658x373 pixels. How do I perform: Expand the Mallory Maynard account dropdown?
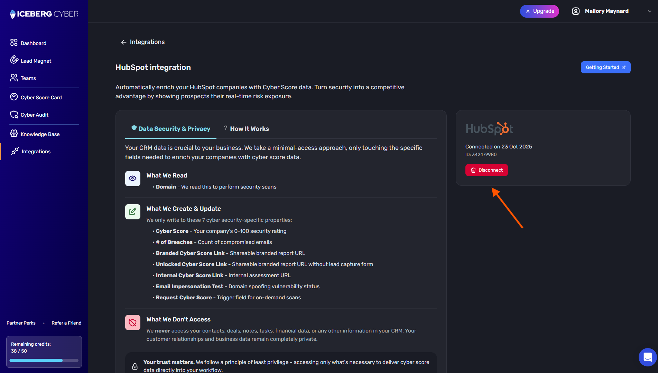(611, 11)
